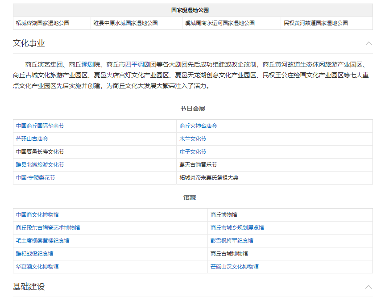Visit the 芒砀山古庙会 link
Screen dimensions: 385x306
(32, 139)
